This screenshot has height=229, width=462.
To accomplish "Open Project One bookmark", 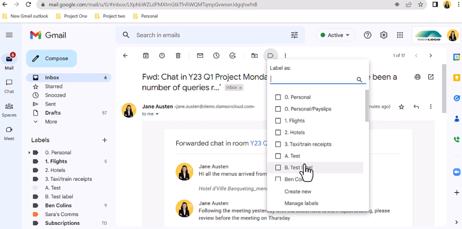I will pyautogui.click(x=72, y=16).
